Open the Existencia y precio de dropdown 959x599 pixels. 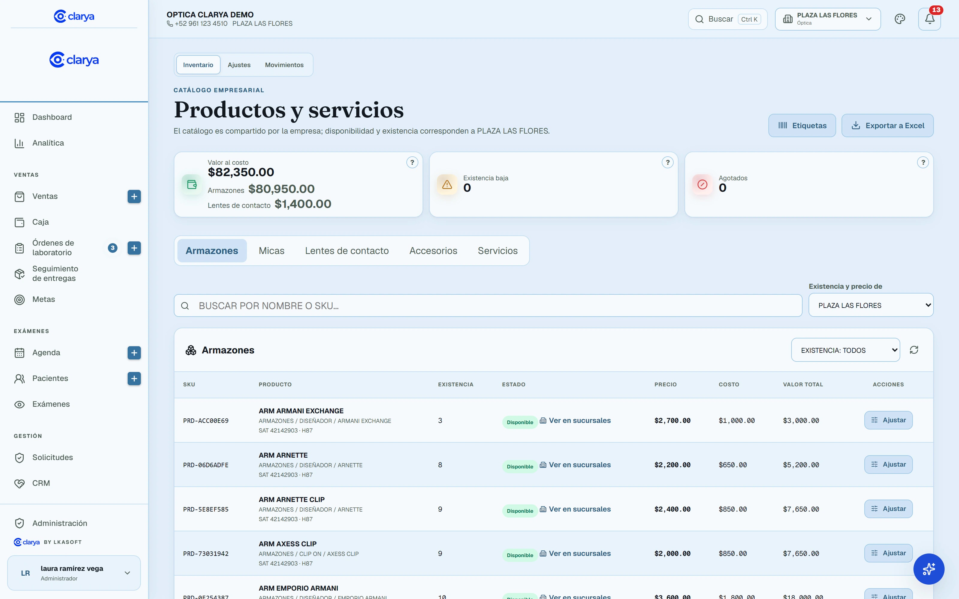pyautogui.click(x=871, y=305)
